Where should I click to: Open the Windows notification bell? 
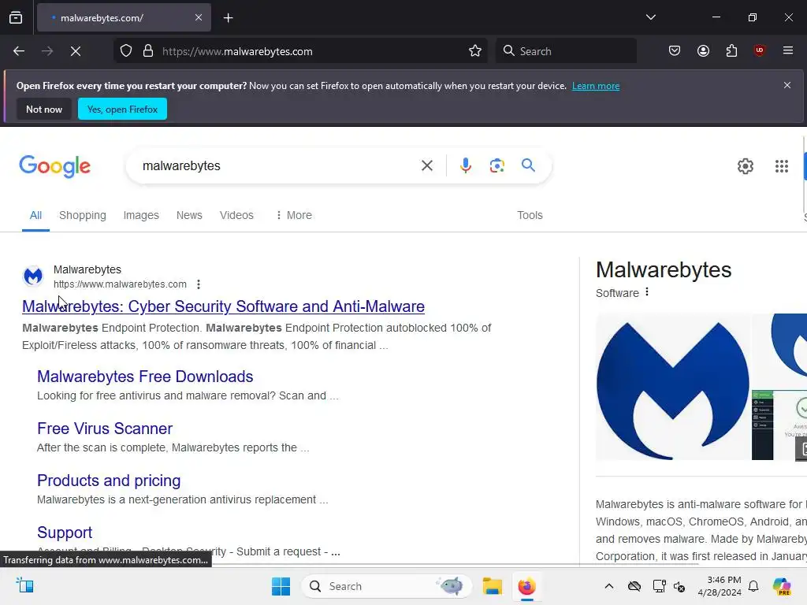(753, 586)
